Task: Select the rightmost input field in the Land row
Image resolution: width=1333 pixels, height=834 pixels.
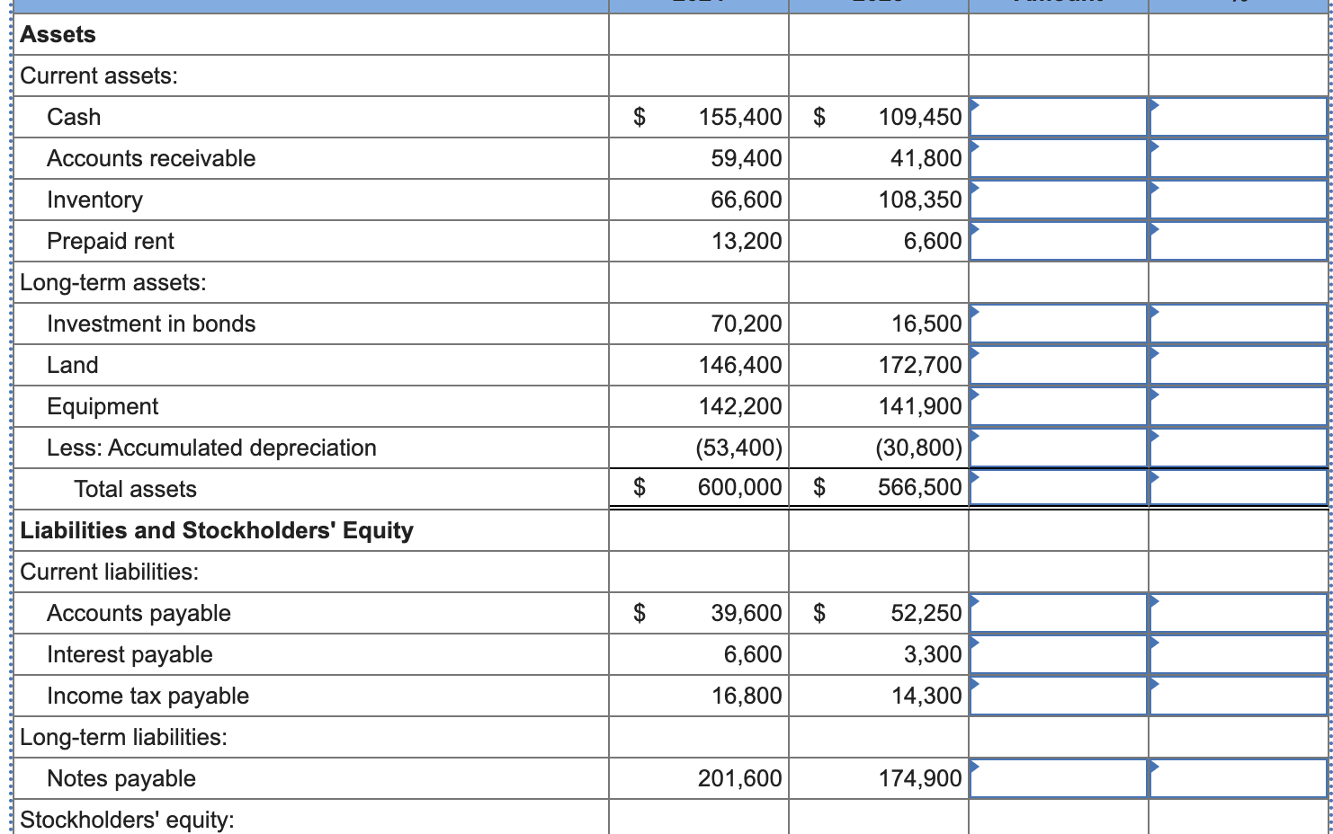Action: tap(1240, 365)
